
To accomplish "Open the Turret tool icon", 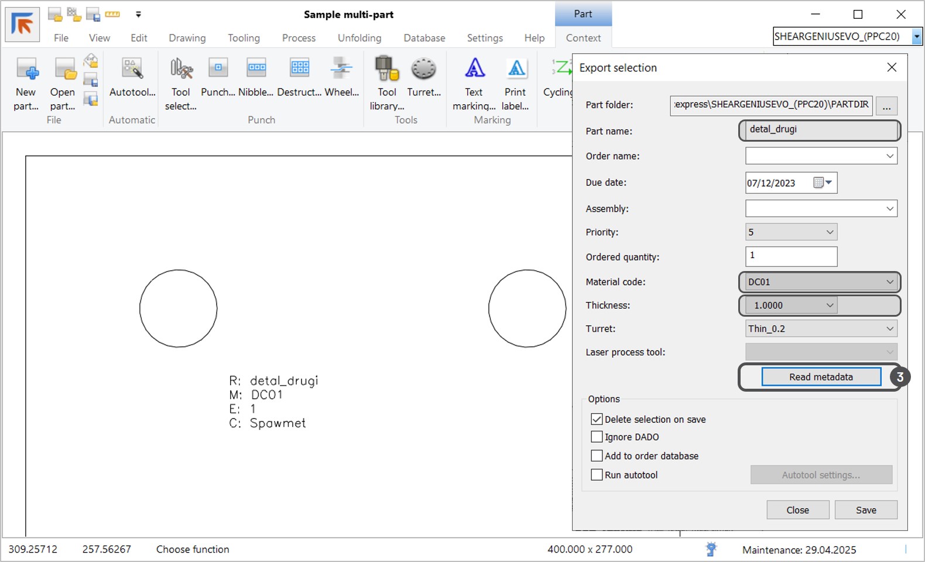I will tap(423, 70).
